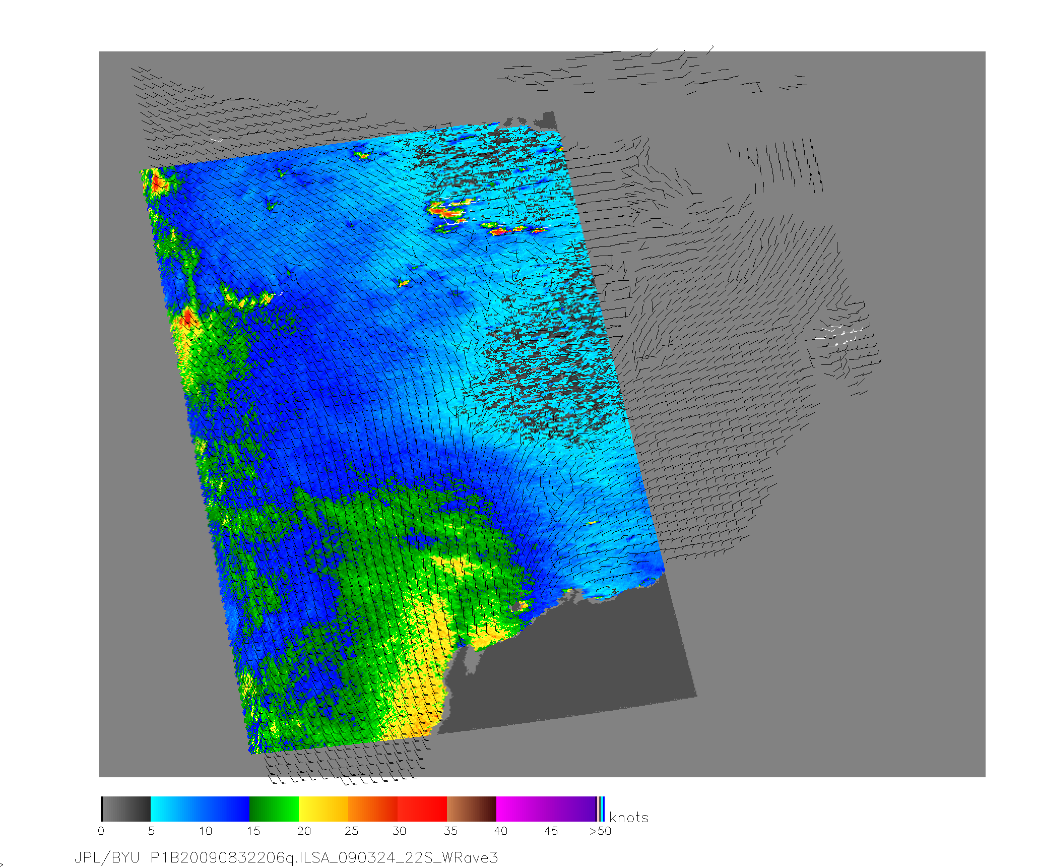Click the '35' scale label
The height and width of the screenshot is (867, 1038).
[450, 831]
